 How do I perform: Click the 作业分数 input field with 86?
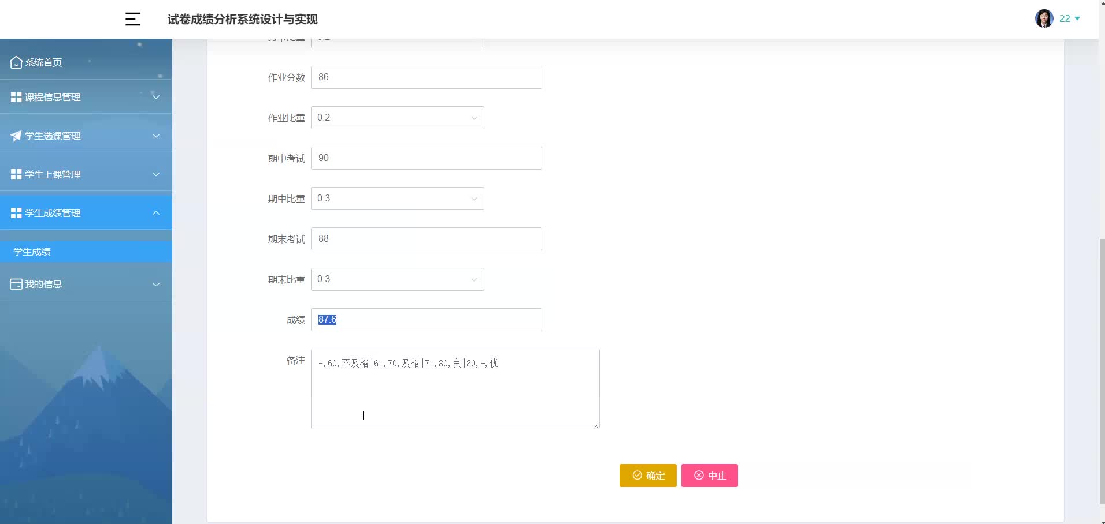coord(427,77)
